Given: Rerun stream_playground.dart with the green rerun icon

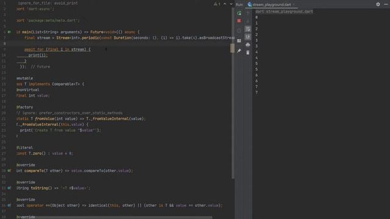Looking at the screenshot, I should 239,13.
